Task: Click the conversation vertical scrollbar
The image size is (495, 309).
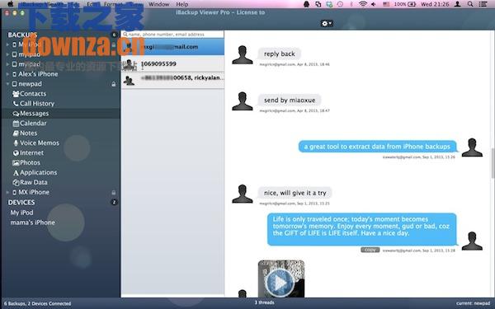Action: (493, 162)
